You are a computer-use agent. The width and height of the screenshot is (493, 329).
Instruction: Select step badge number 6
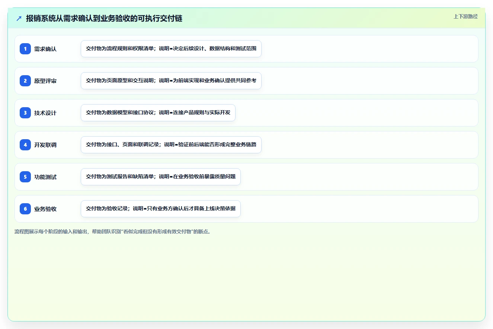pyautogui.click(x=25, y=209)
